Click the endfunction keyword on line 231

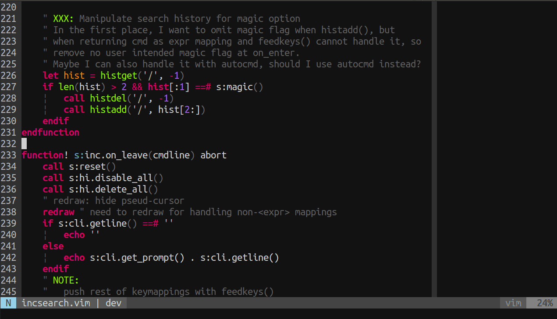(x=50, y=132)
